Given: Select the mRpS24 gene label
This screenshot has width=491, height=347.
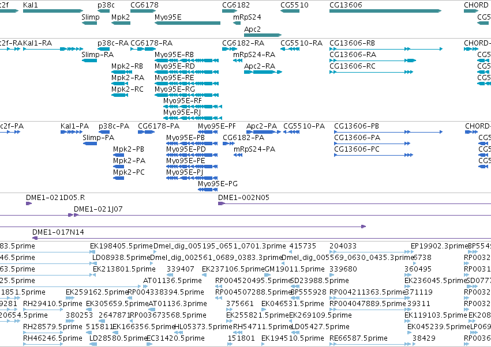Looking at the screenshot, I should click(x=247, y=17).
